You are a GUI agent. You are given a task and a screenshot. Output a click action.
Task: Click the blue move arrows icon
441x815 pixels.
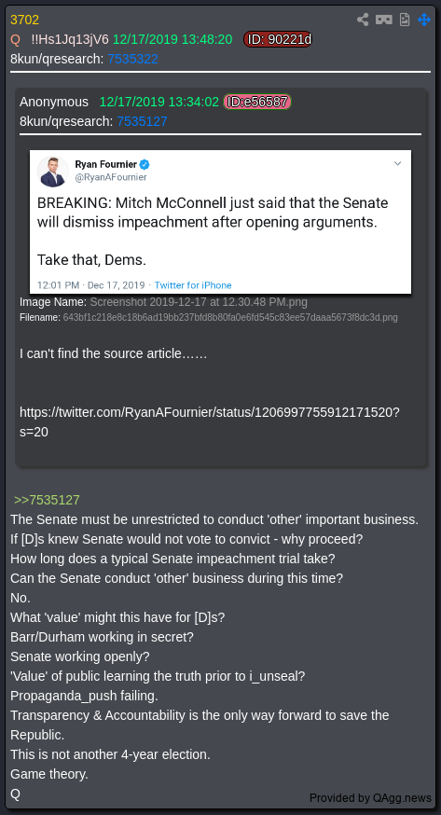(424, 20)
